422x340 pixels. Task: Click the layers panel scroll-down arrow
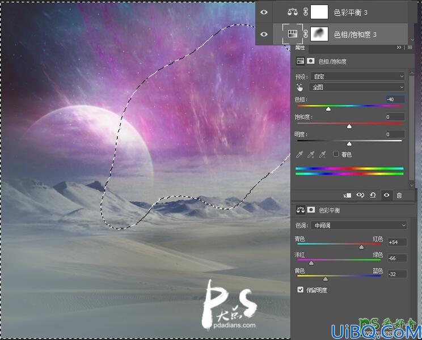click(x=412, y=40)
